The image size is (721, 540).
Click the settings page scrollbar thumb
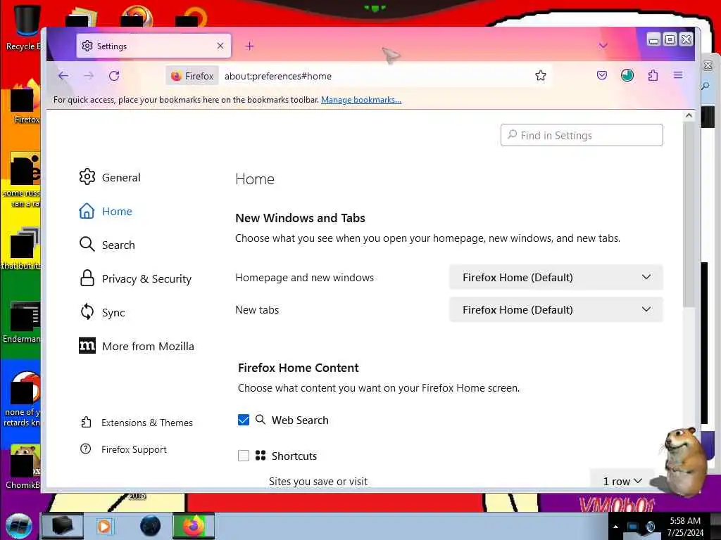[x=689, y=214]
